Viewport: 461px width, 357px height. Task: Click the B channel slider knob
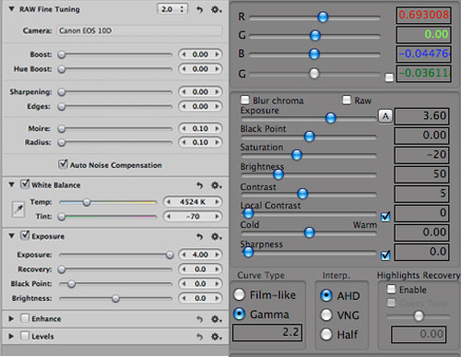click(314, 54)
